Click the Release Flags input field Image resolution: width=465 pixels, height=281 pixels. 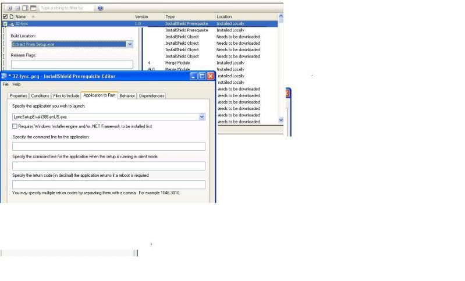72,65
